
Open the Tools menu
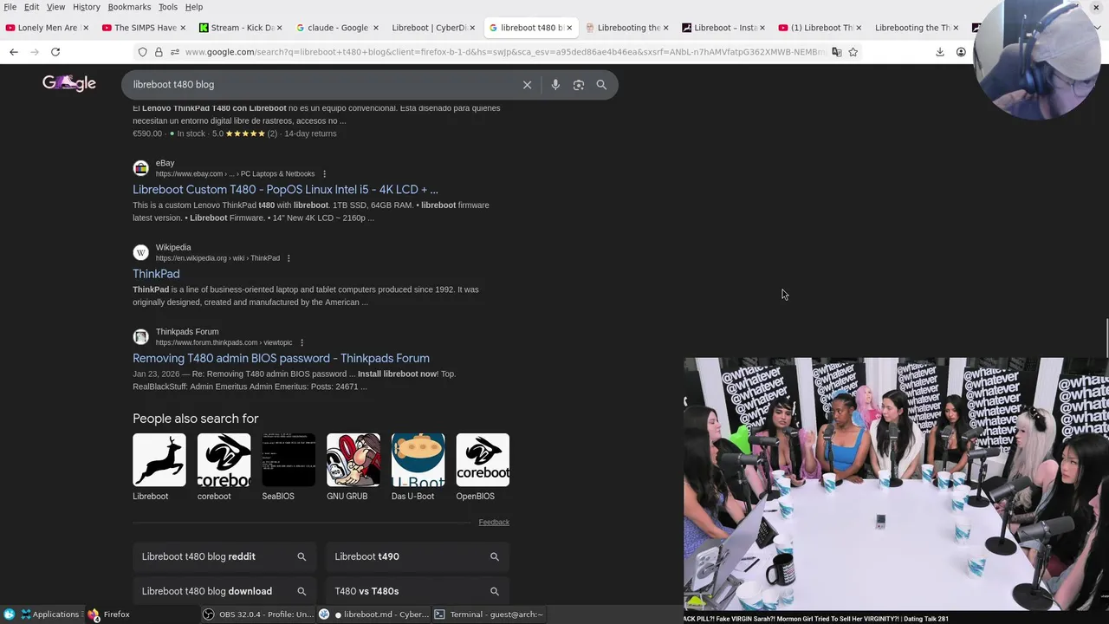coord(168,7)
